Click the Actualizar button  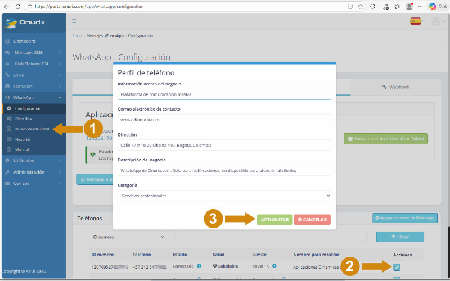(274, 219)
